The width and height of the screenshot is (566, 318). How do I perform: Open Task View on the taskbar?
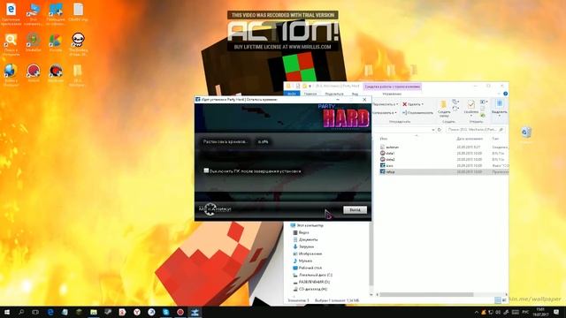coord(35,312)
